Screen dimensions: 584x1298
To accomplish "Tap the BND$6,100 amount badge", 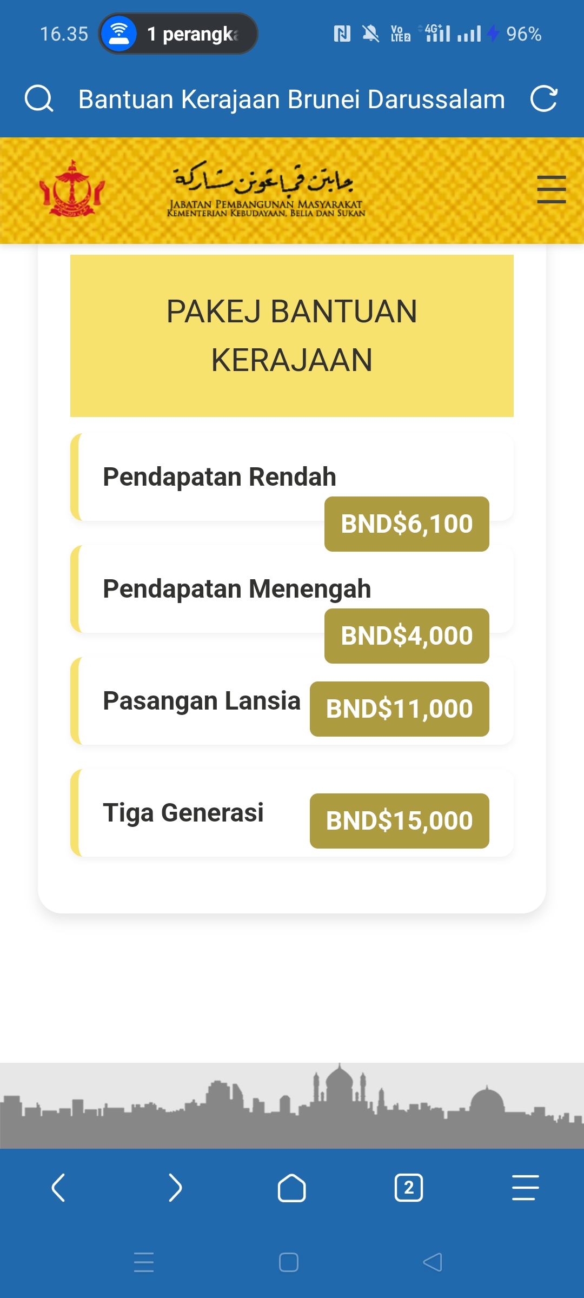I will pos(407,524).
